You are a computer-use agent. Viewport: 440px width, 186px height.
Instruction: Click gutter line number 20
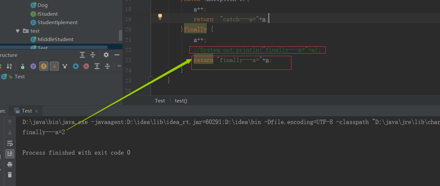(128, 29)
